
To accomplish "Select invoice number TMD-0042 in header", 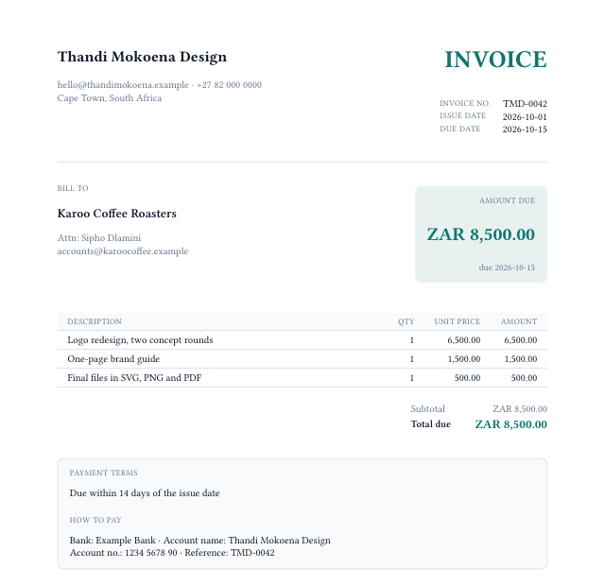I will point(525,104).
